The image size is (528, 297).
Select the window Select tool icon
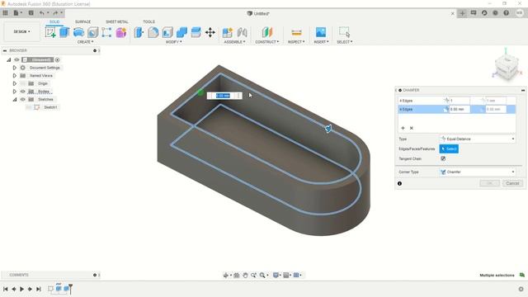tap(345, 32)
